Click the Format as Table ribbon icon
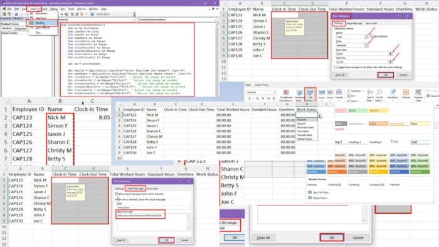 point(299,92)
